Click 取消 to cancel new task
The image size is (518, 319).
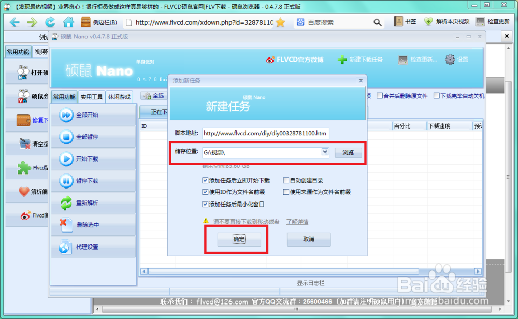309,239
